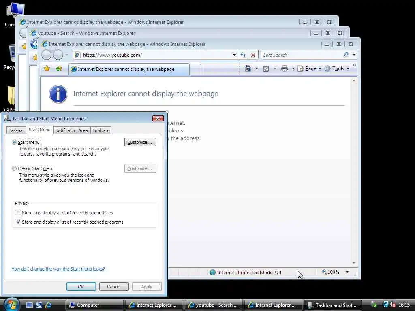Click the Internet globe security zone icon

coord(212,273)
